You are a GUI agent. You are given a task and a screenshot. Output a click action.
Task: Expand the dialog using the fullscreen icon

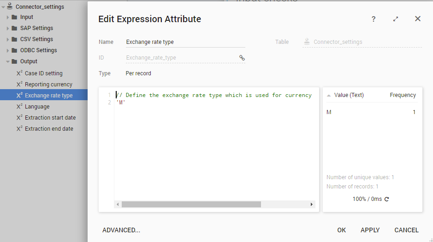[396, 19]
